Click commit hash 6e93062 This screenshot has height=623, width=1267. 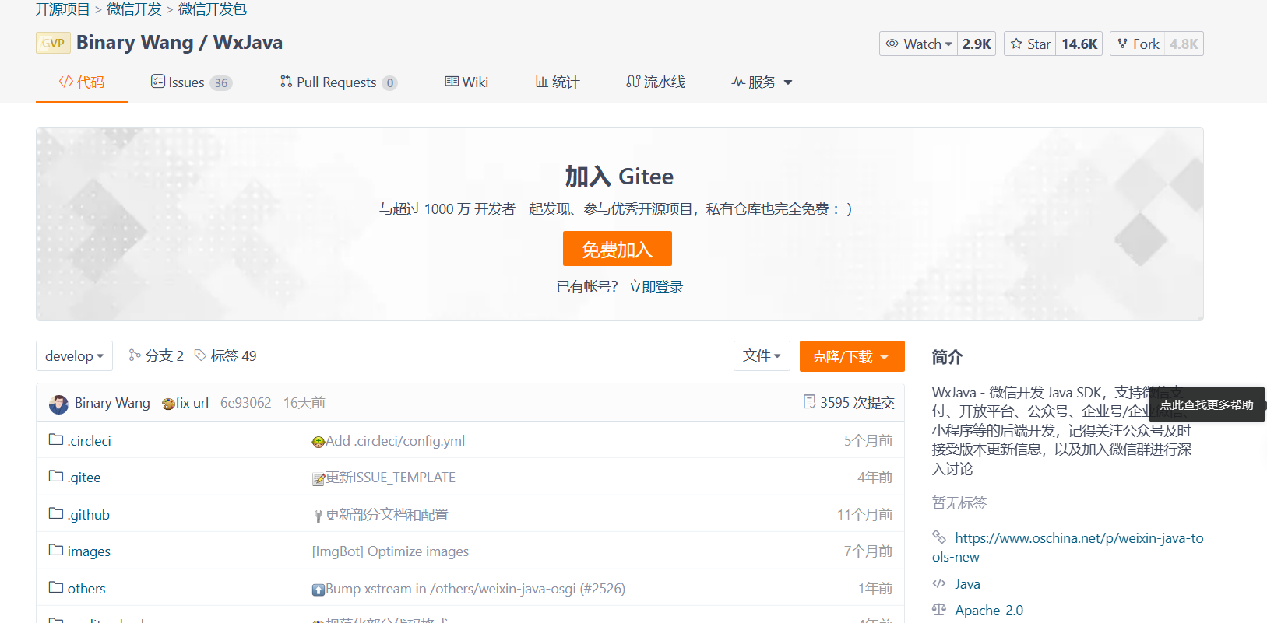tap(245, 403)
